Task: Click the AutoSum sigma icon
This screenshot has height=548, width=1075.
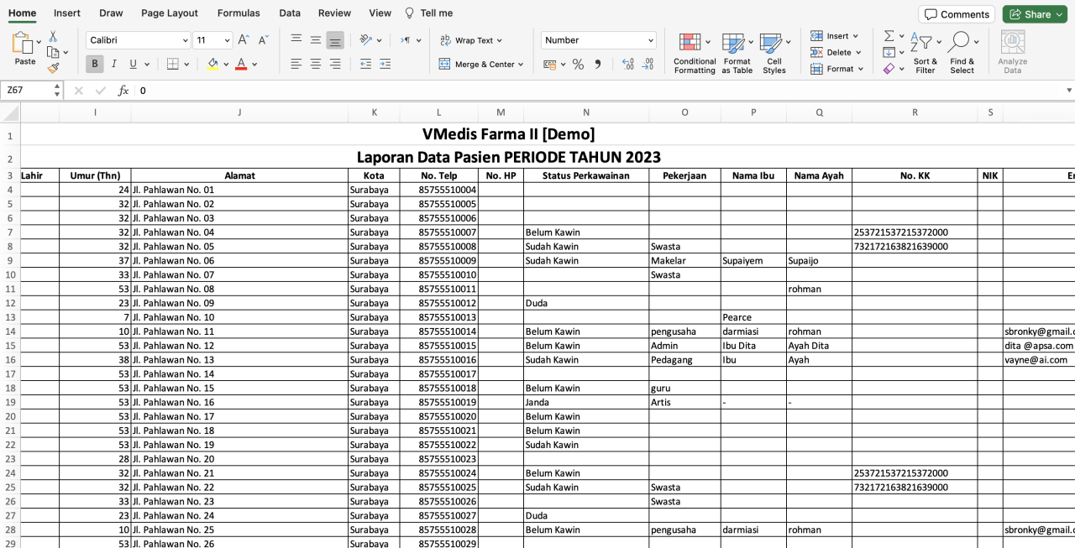Action: click(889, 36)
